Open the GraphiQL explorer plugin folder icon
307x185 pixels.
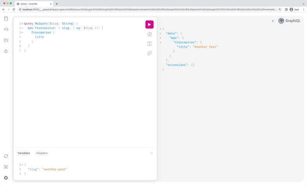(6, 40)
